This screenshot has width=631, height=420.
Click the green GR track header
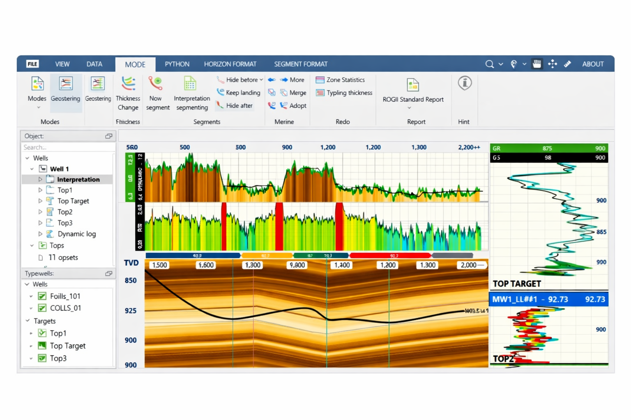[549, 148]
